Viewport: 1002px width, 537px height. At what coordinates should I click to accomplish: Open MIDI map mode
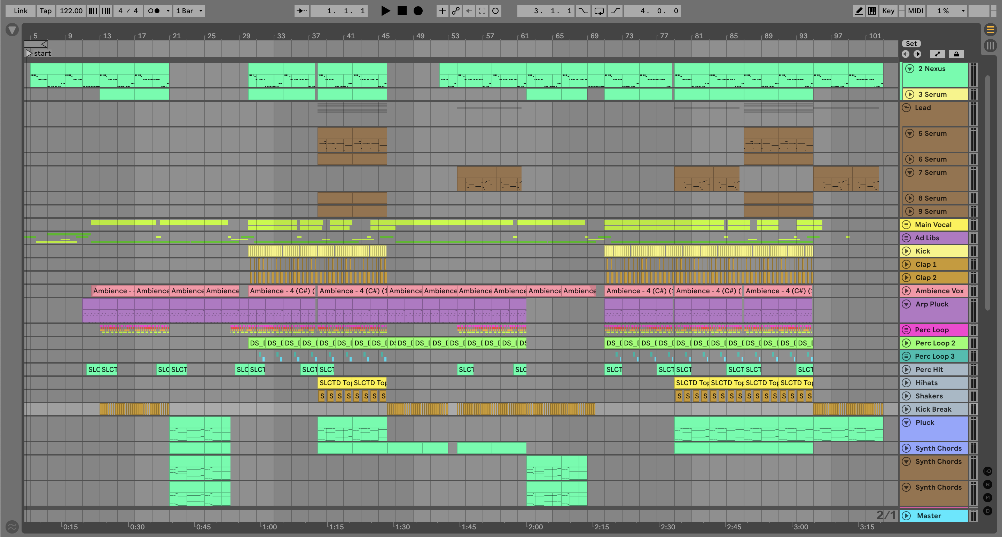click(x=915, y=11)
